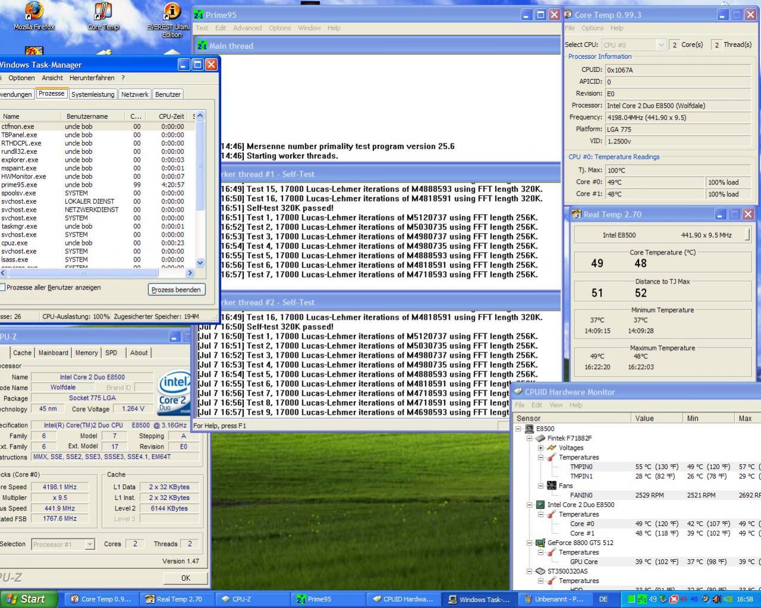761x608 pixels.
Task: Open the SPD tab in CPU-Z
Action: [111, 353]
